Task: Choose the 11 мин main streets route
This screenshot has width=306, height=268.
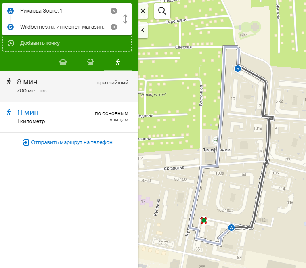Action: [69, 116]
